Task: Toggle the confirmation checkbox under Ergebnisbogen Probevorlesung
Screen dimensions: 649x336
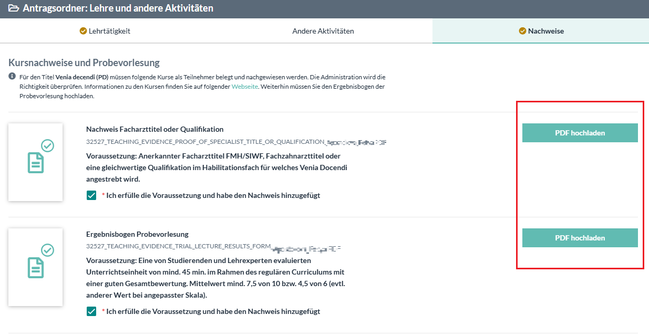Action: coord(92,311)
